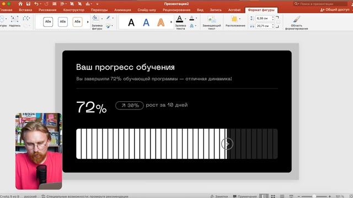Open the Запись tab

point(216,10)
